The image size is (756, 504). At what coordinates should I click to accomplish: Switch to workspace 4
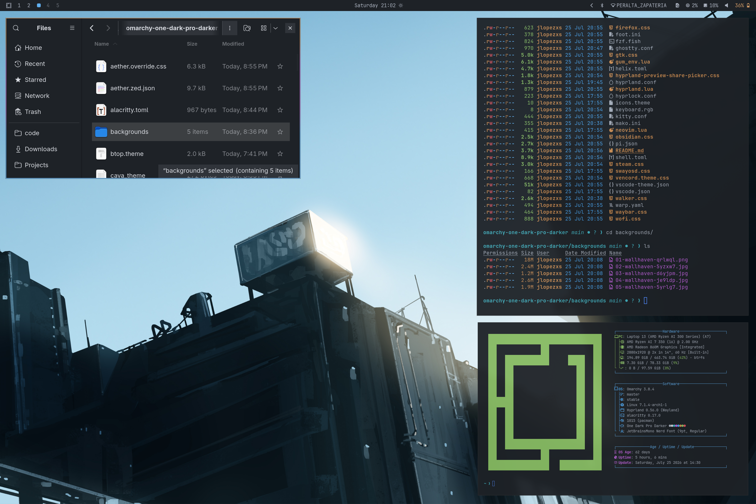[48, 6]
